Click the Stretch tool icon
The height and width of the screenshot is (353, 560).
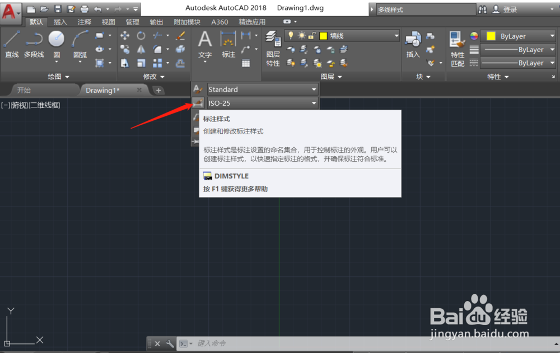coord(125,63)
